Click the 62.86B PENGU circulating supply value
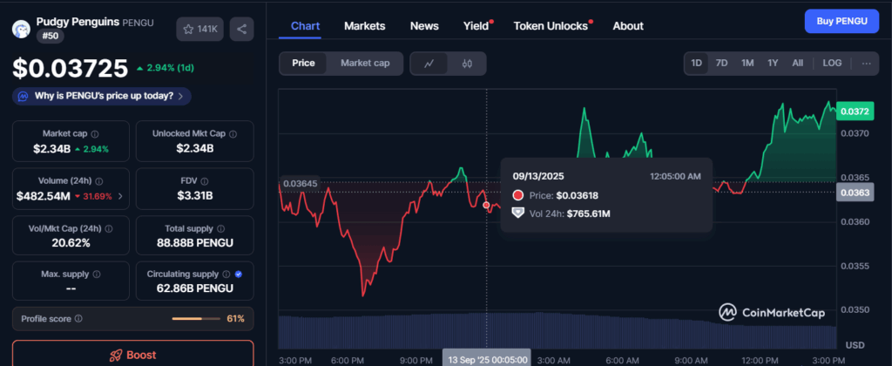The height and width of the screenshot is (366, 892). coord(195,288)
